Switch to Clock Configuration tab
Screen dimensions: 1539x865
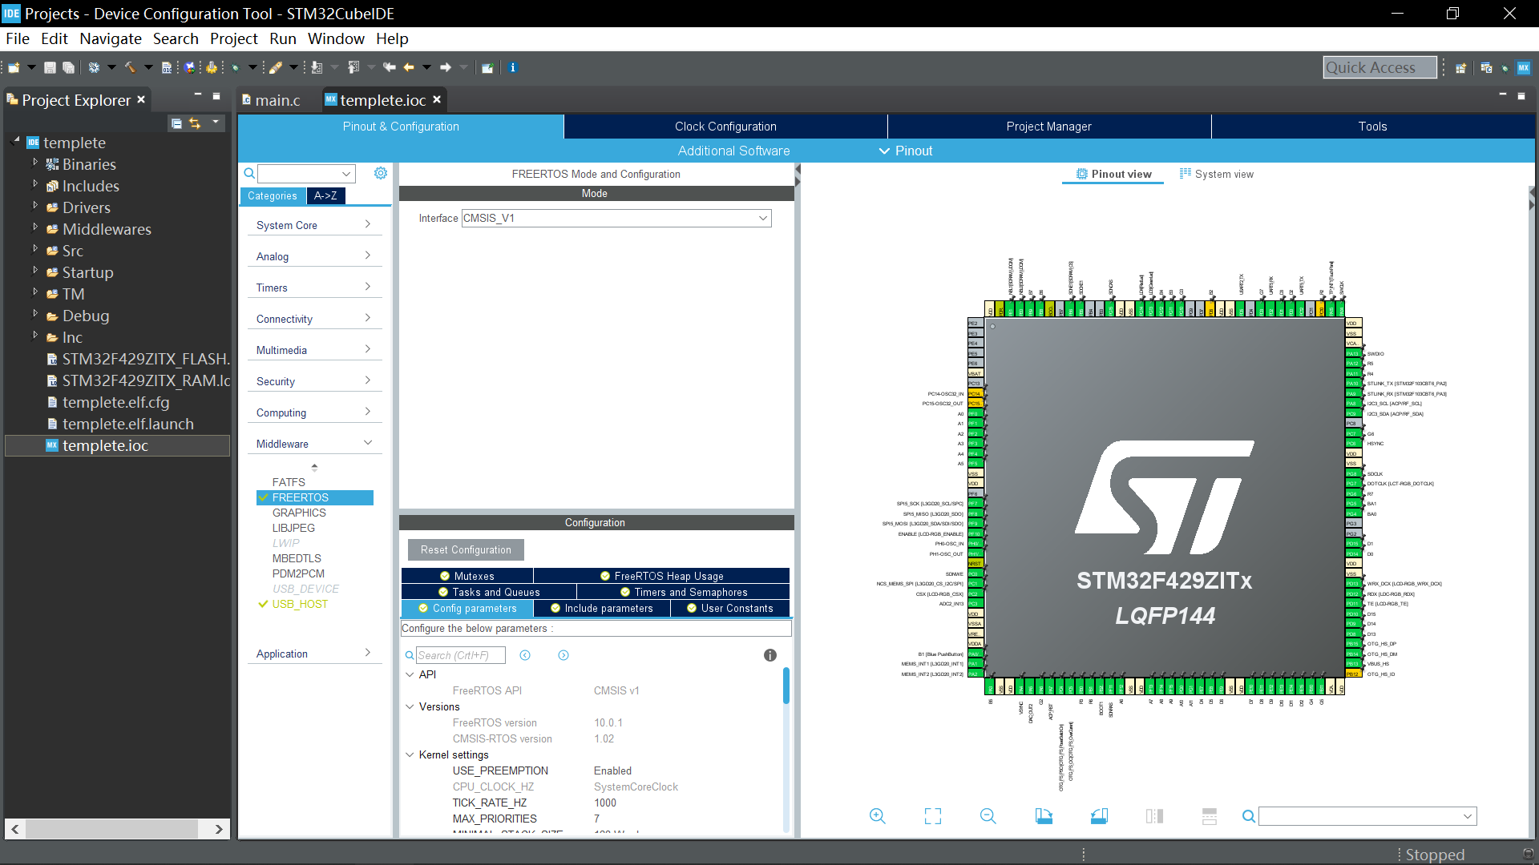pyautogui.click(x=725, y=126)
